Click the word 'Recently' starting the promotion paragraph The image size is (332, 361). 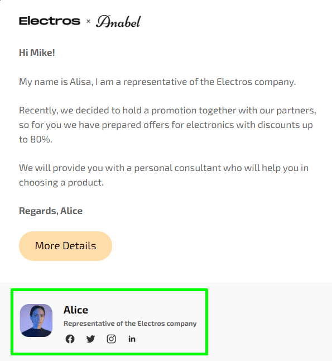[37, 111]
